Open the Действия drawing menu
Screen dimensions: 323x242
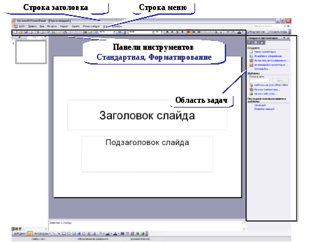(20, 233)
